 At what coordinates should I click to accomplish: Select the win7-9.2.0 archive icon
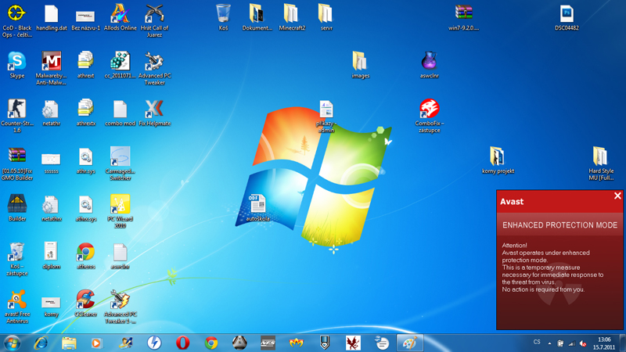[463, 13]
